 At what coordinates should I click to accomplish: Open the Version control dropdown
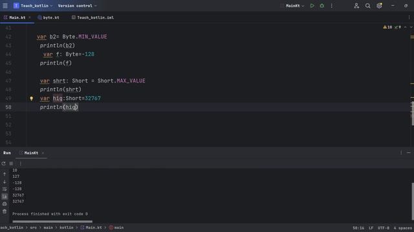tap(77, 6)
